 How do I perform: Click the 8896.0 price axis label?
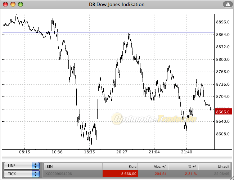coord(223,22)
